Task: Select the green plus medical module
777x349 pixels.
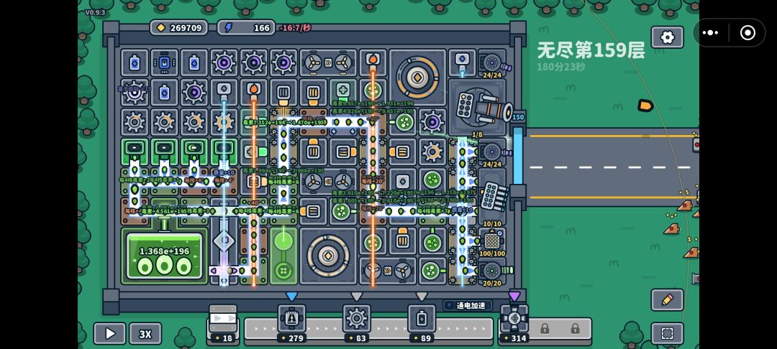Action: 342,92
